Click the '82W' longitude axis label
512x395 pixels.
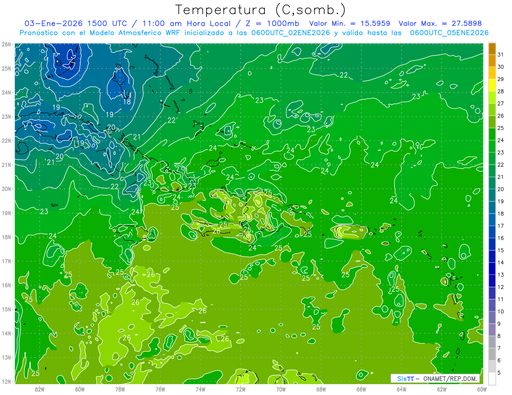pos(40,389)
